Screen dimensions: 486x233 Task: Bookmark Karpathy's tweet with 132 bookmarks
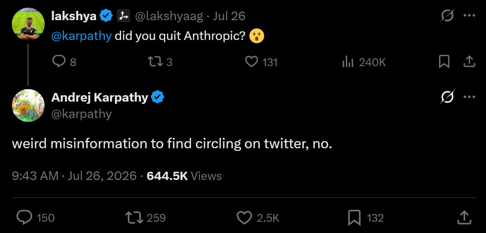366,218
